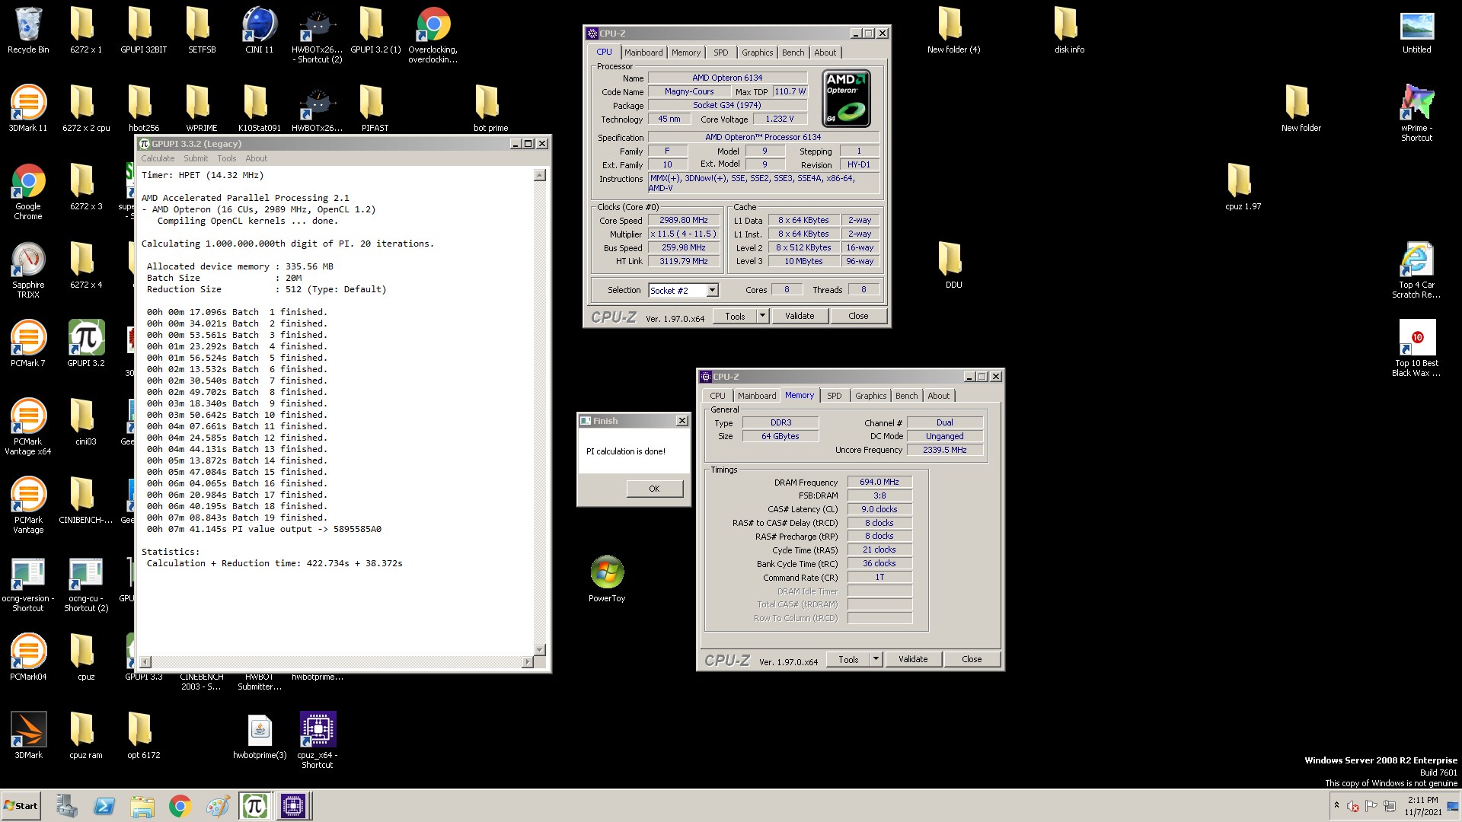Close the Finish dialog with its X
1462x822 pixels.
[x=682, y=420]
